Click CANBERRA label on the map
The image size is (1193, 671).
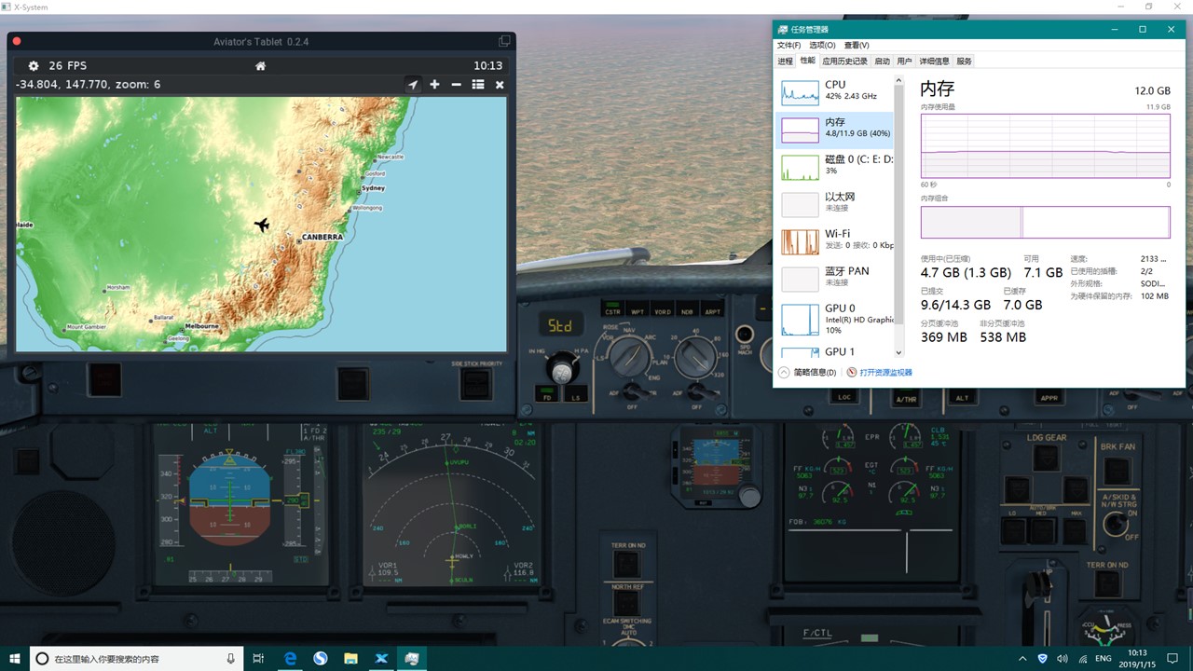(x=322, y=237)
